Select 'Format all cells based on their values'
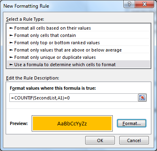Image resolution: width=157 pixels, height=151 pixels. [x=78, y=28]
